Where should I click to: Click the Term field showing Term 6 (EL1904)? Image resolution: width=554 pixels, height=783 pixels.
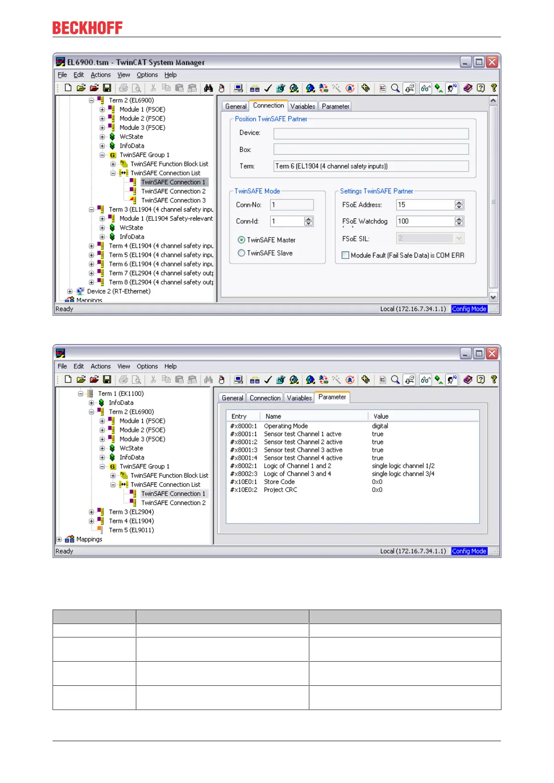click(371, 166)
